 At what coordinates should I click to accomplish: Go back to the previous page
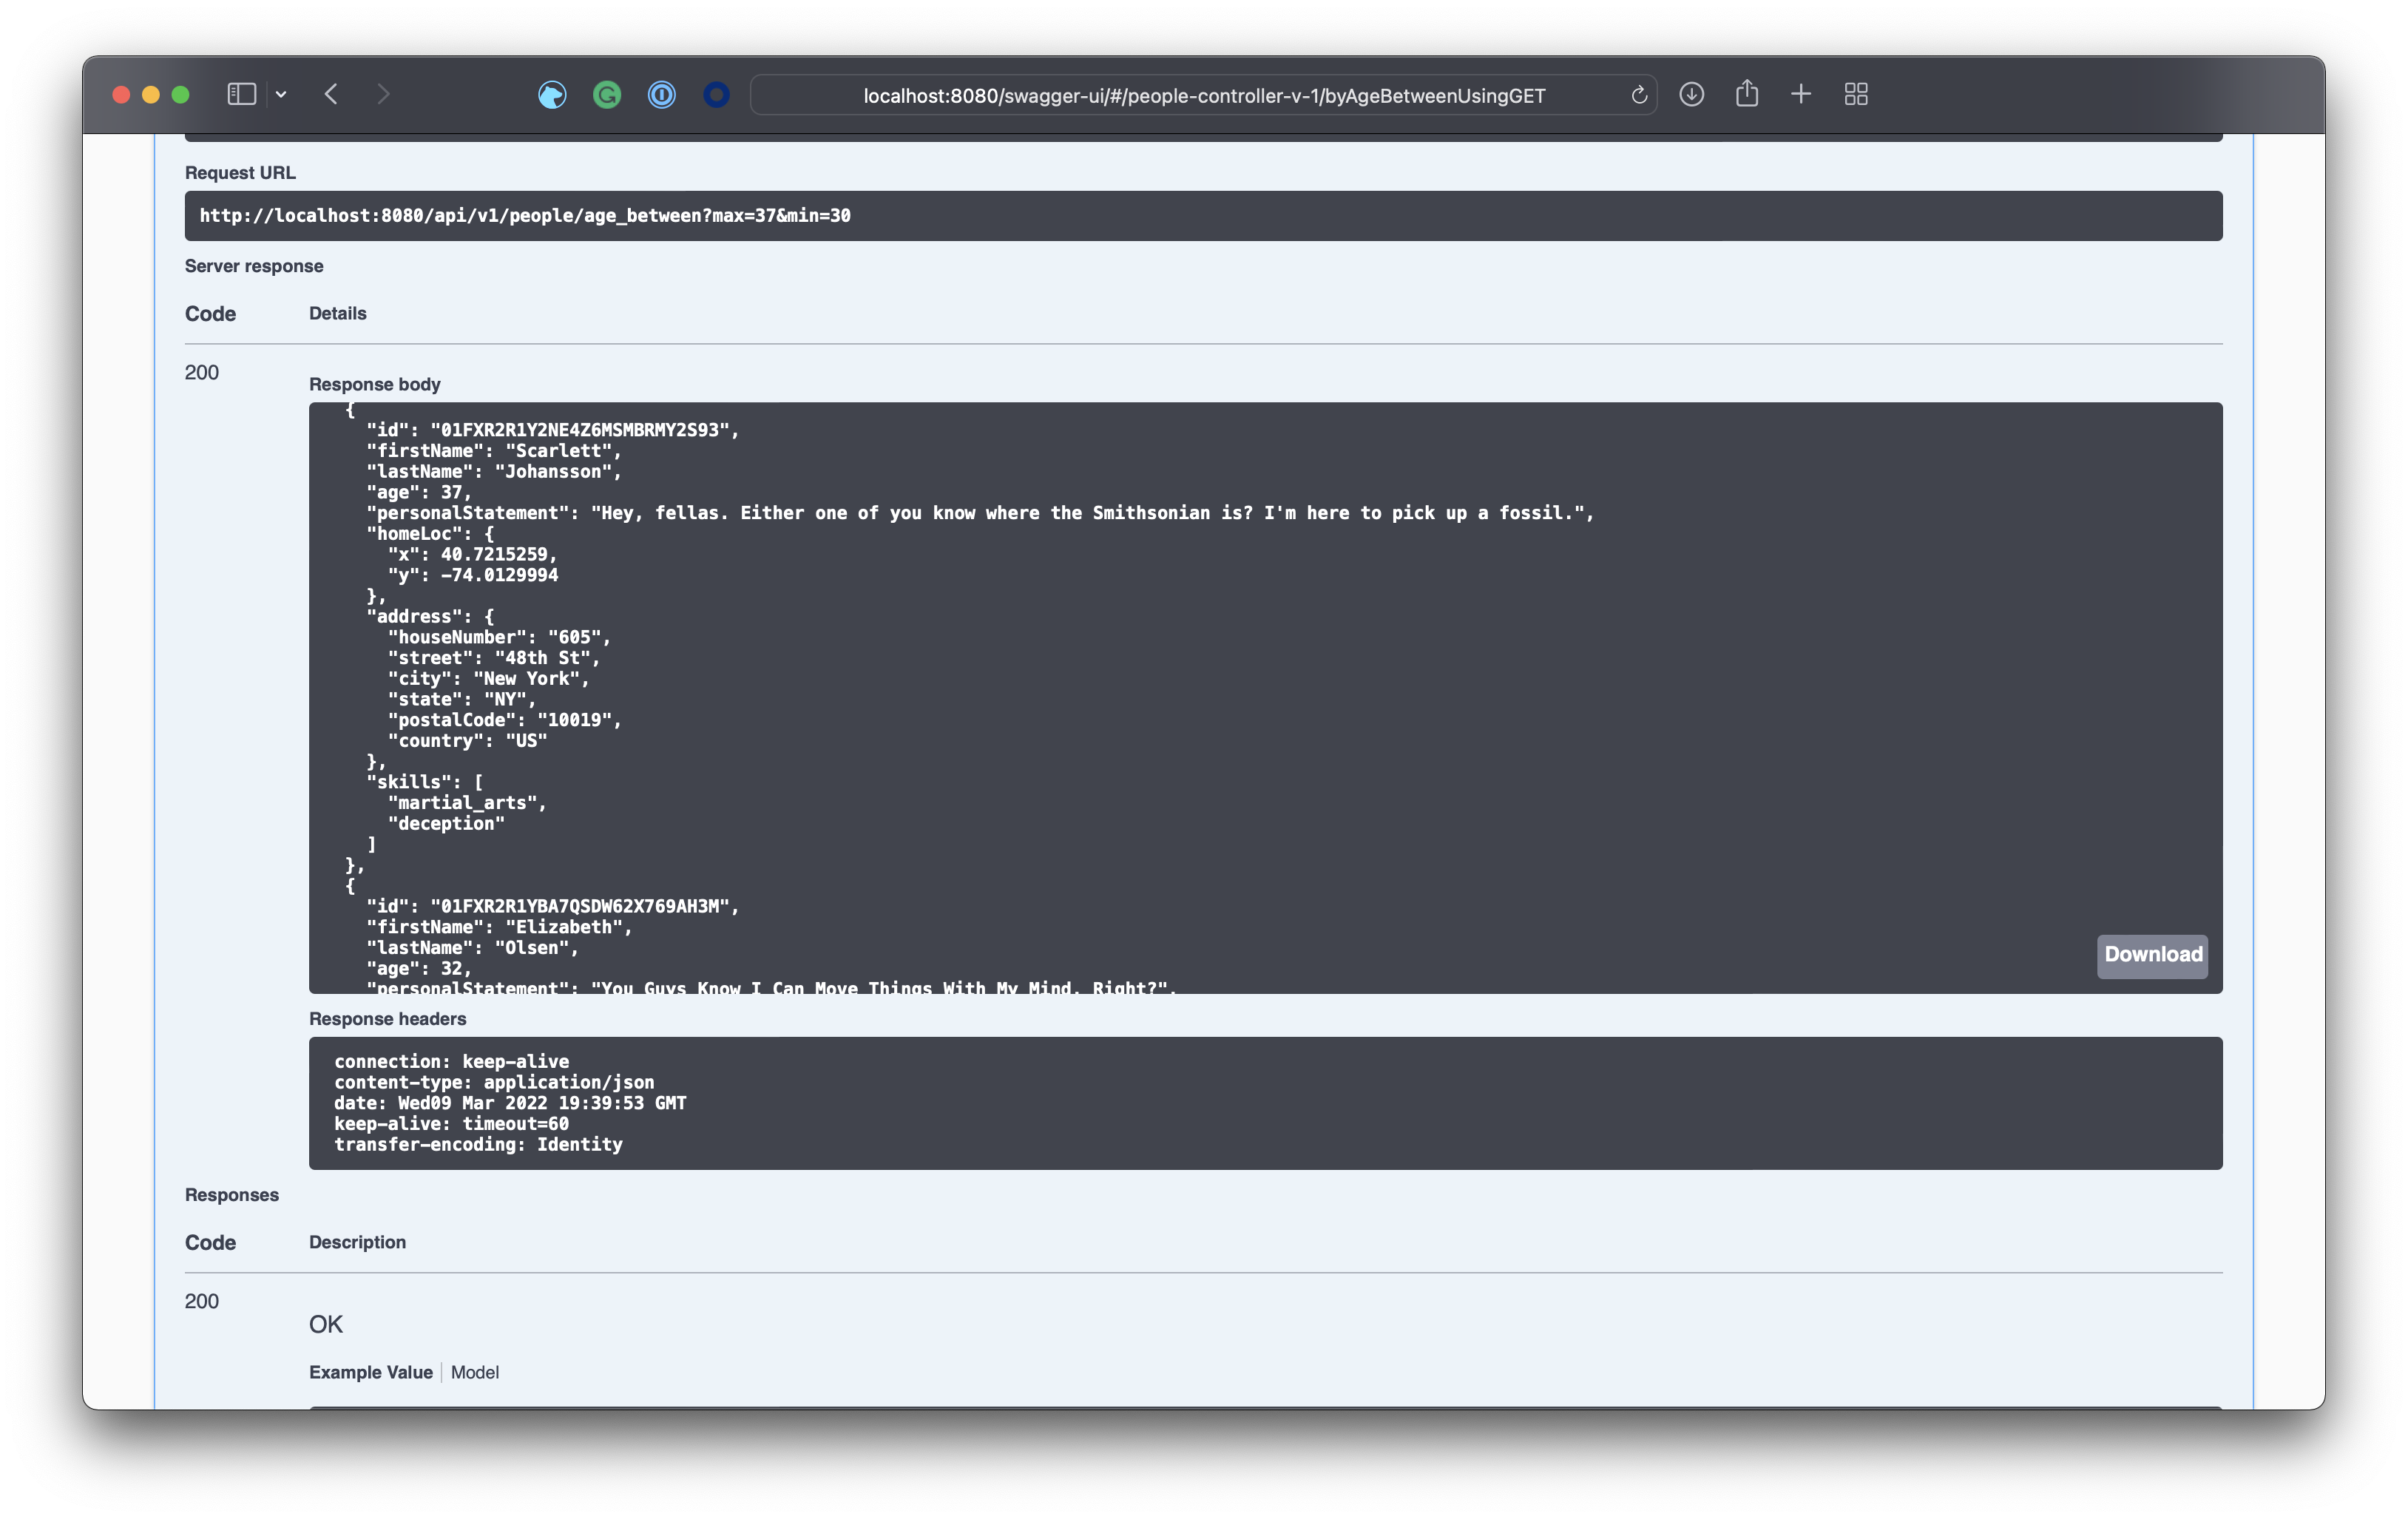click(x=331, y=94)
